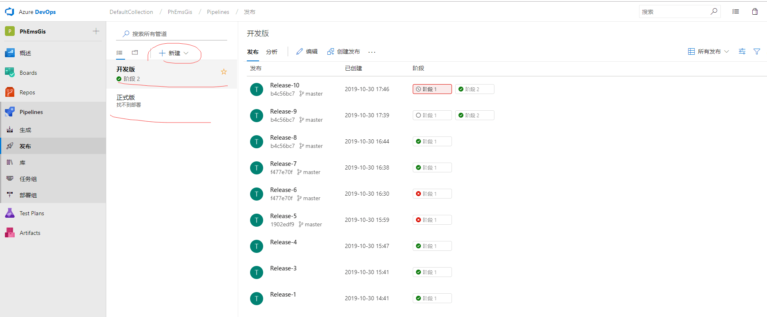This screenshot has width=767, height=317.
Task: Click failed 阶段 1 status of Release-6
Action: pyautogui.click(x=432, y=194)
